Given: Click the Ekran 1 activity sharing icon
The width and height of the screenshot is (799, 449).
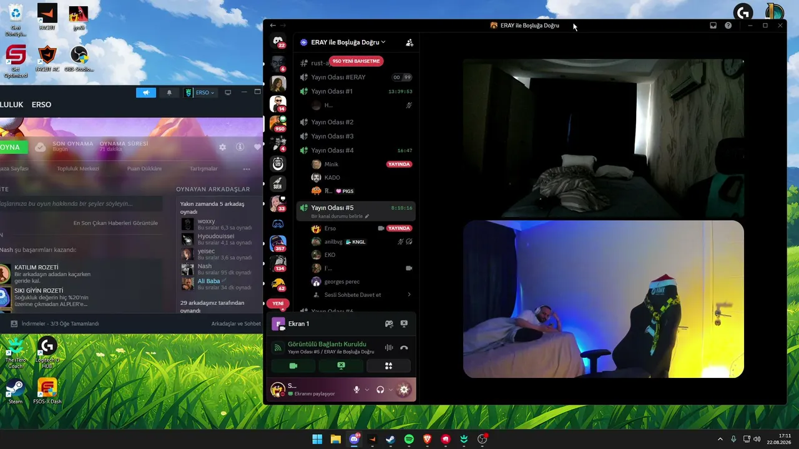Looking at the screenshot, I should [x=389, y=324].
